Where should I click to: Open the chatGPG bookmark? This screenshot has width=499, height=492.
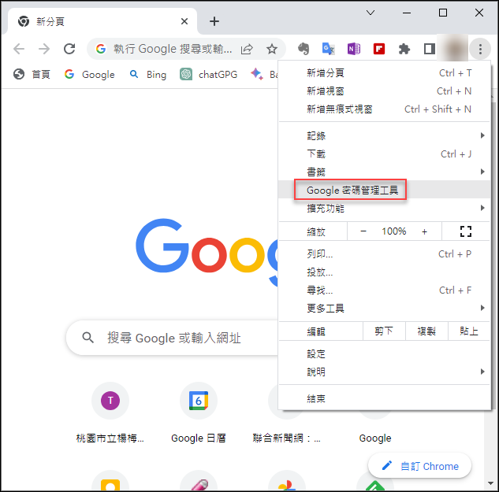208,74
